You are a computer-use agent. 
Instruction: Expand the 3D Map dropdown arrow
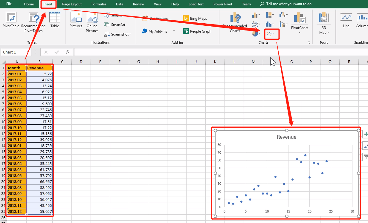(328, 33)
